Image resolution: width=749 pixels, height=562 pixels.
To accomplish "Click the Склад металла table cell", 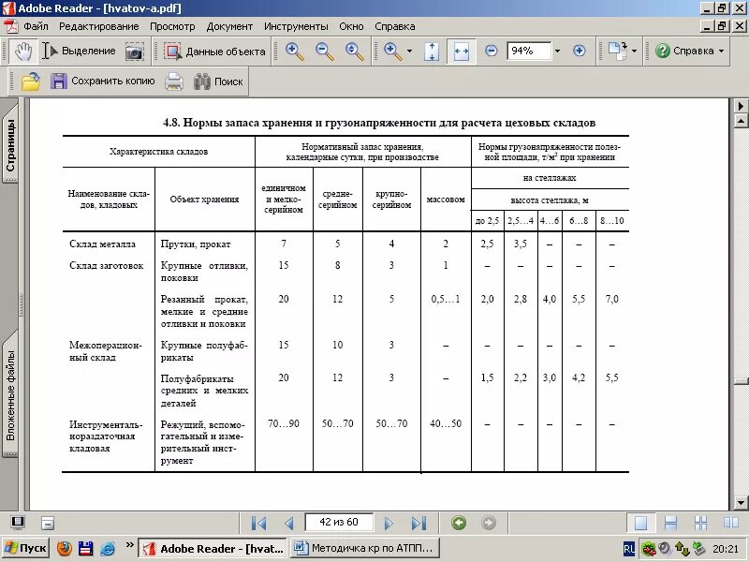I will point(102,244).
